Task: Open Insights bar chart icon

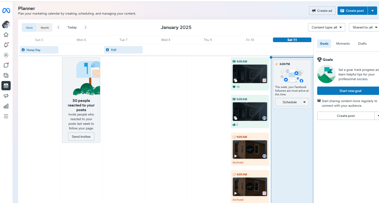Action: pyautogui.click(x=6, y=106)
